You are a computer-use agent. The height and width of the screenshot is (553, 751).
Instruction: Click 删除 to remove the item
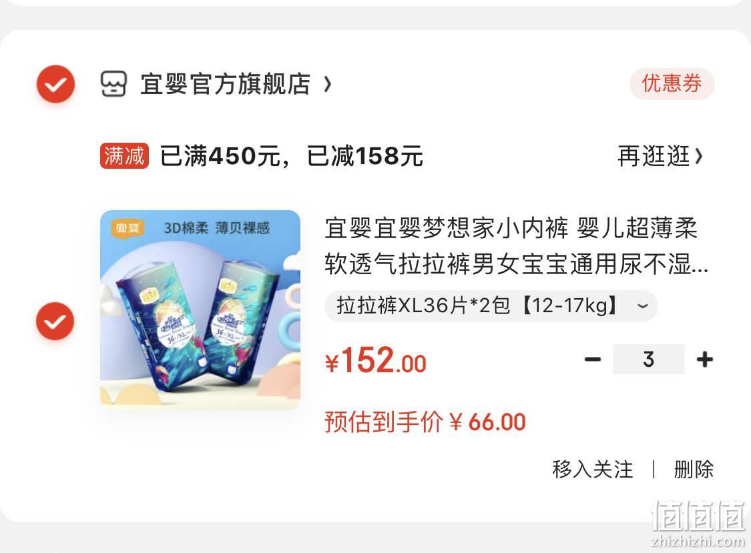694,469
